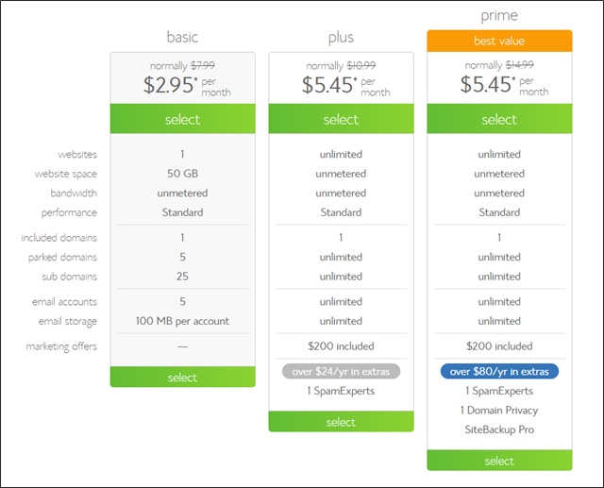Click the basic plan heading
This screenshot has height=488, width=604.
[182, 37]
